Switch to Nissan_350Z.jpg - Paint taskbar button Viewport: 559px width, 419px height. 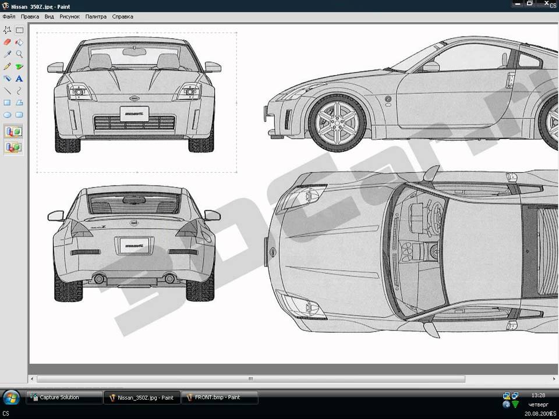(x=142, y=397)
